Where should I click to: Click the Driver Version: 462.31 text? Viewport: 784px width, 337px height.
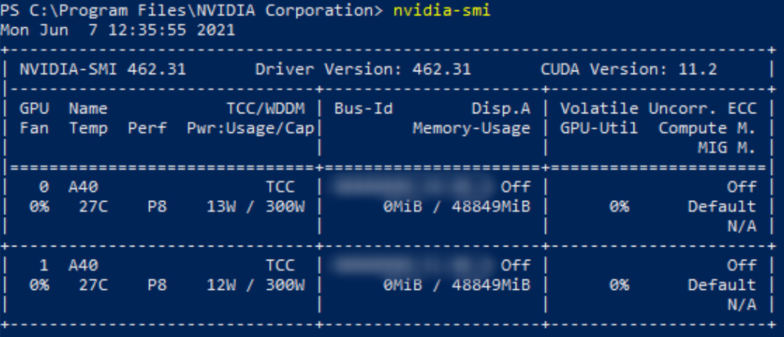[363, 70]
